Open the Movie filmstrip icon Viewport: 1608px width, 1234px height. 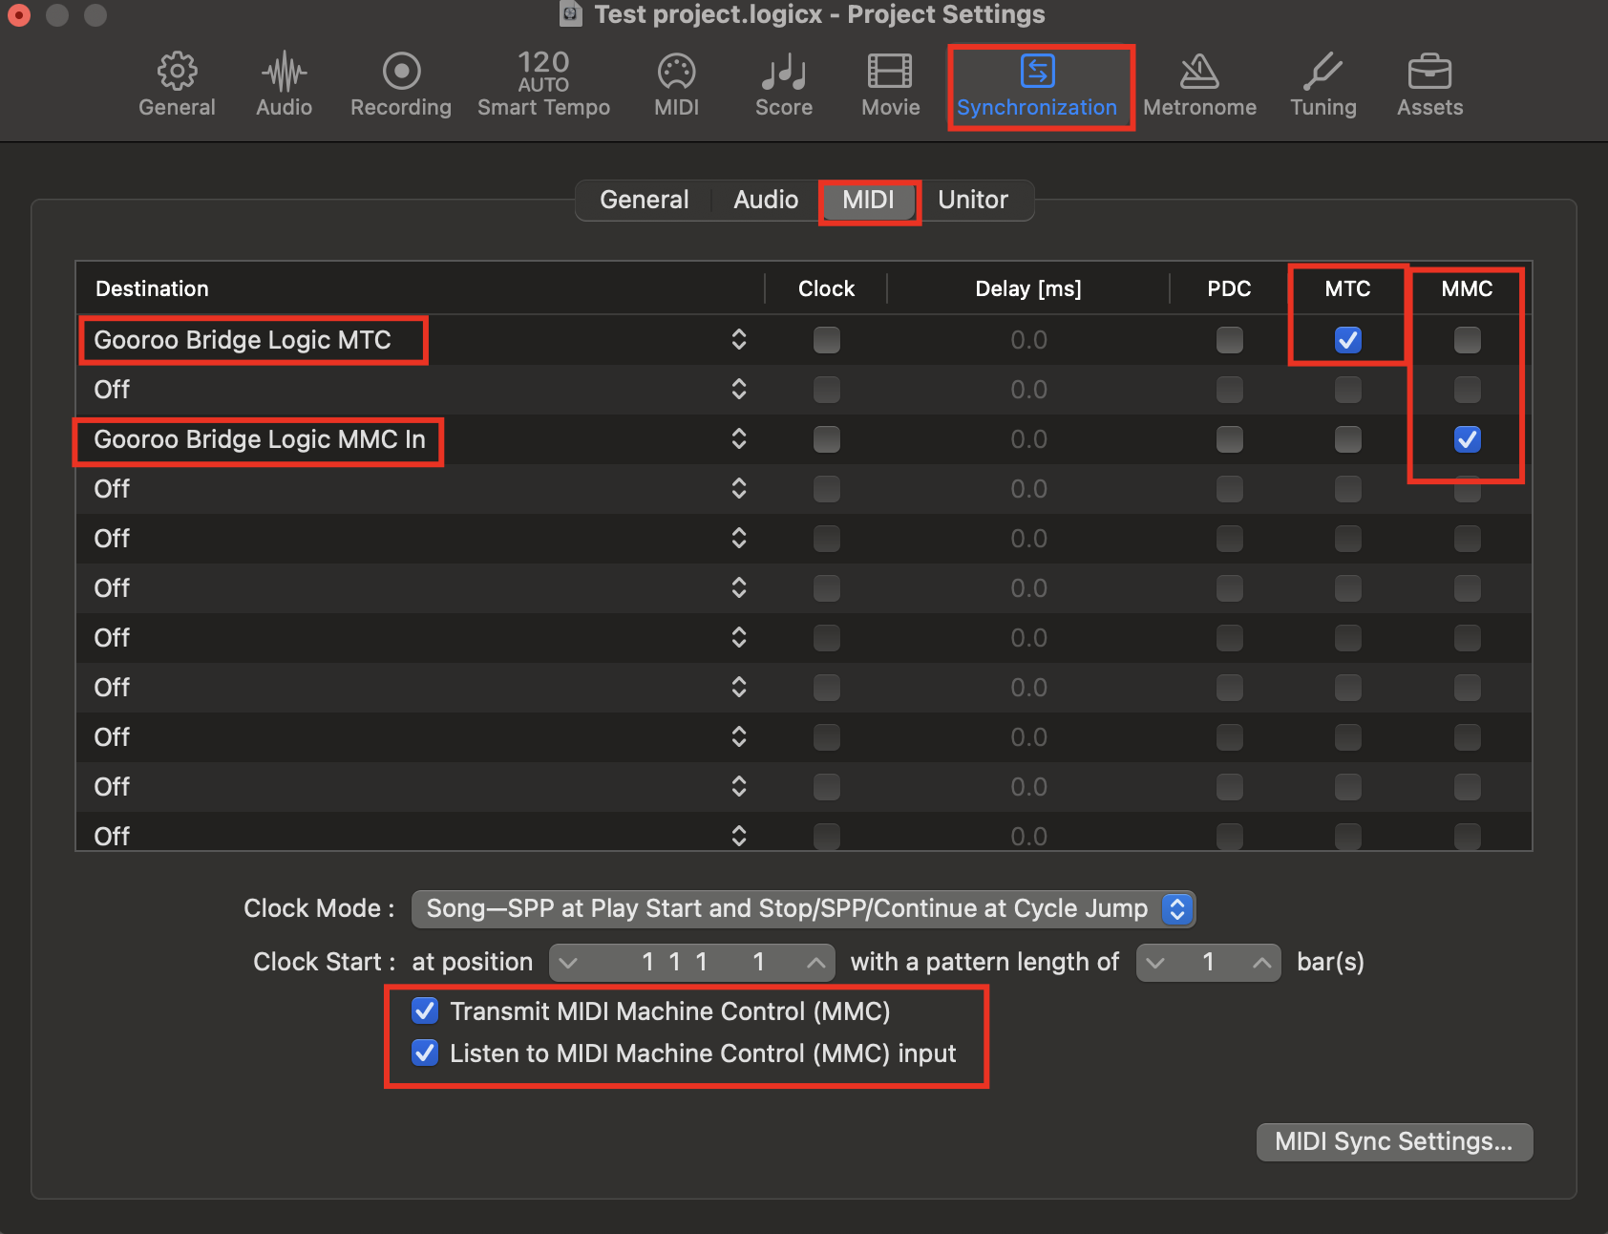tap(890, 71)
